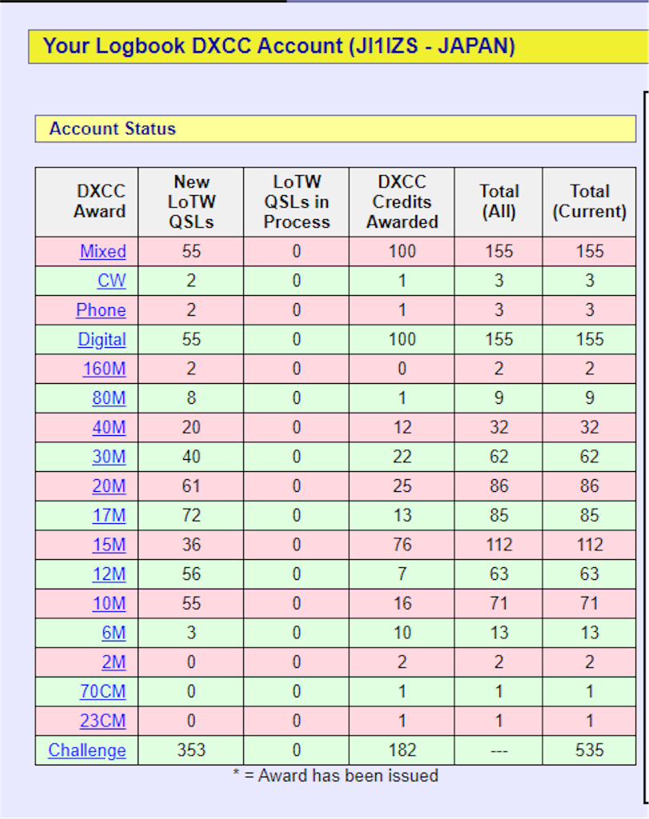Screen dimensions: 649x819
Task: Select the 17M row New LoTW QSLs value 72
Action: (x=191, y=516)
